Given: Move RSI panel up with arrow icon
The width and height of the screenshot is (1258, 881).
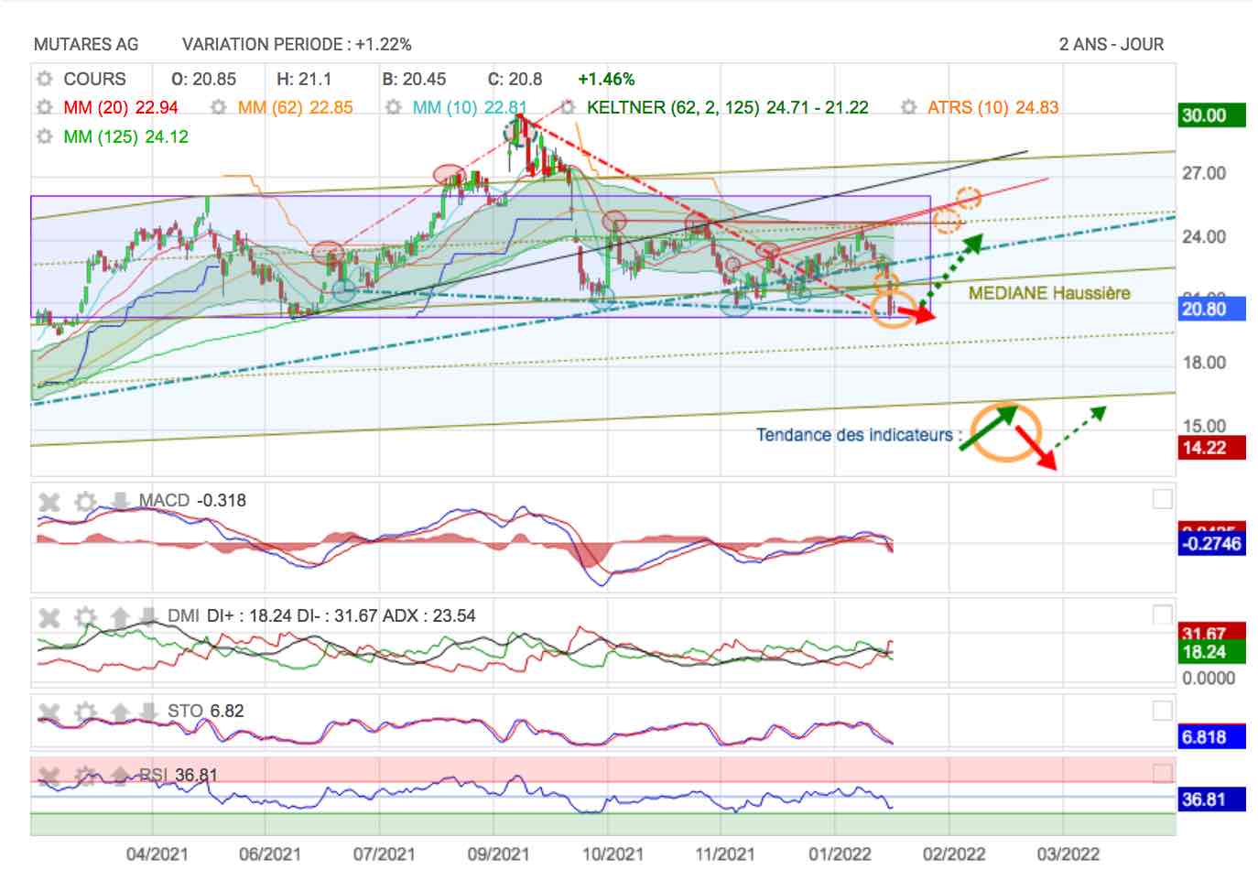Looking at the screenshot, I should [120, 776].
